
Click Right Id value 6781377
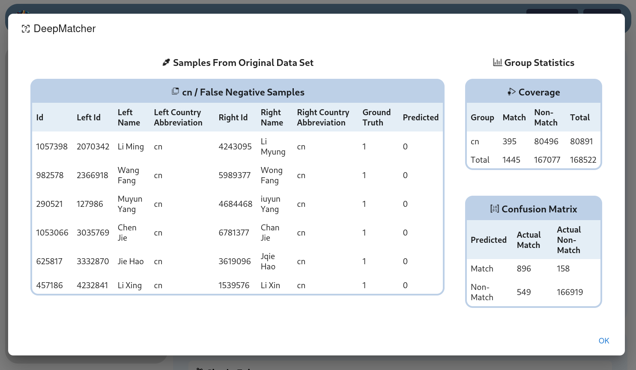coord(234,233)
